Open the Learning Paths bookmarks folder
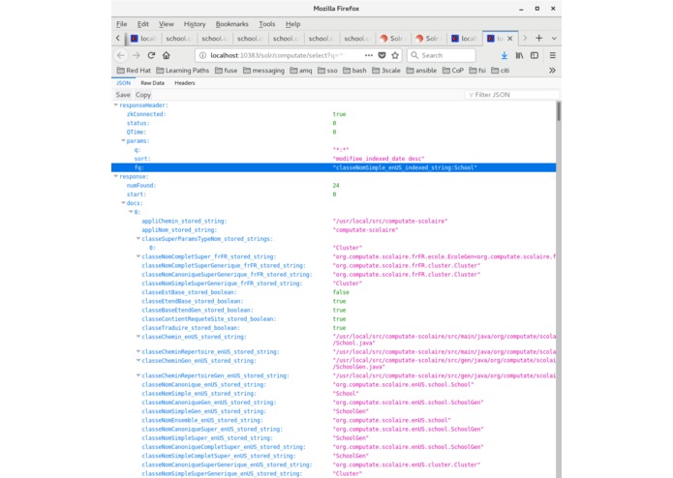The width and height of the screenshot is (673, 478). click(x=182, y=71)
